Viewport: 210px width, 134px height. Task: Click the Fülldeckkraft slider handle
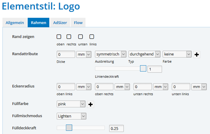(x=69, y=127)
